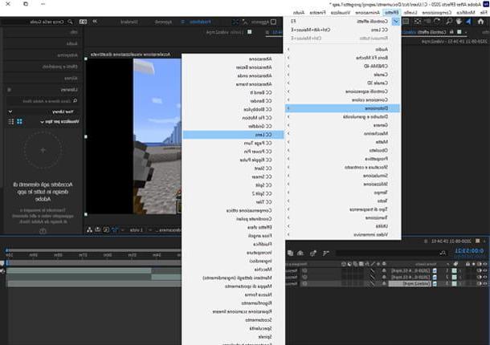Toggle the Aggancio snapping checkbox
Image resolution: width=490 pixels, height=345 pixels.
point(273,22)
